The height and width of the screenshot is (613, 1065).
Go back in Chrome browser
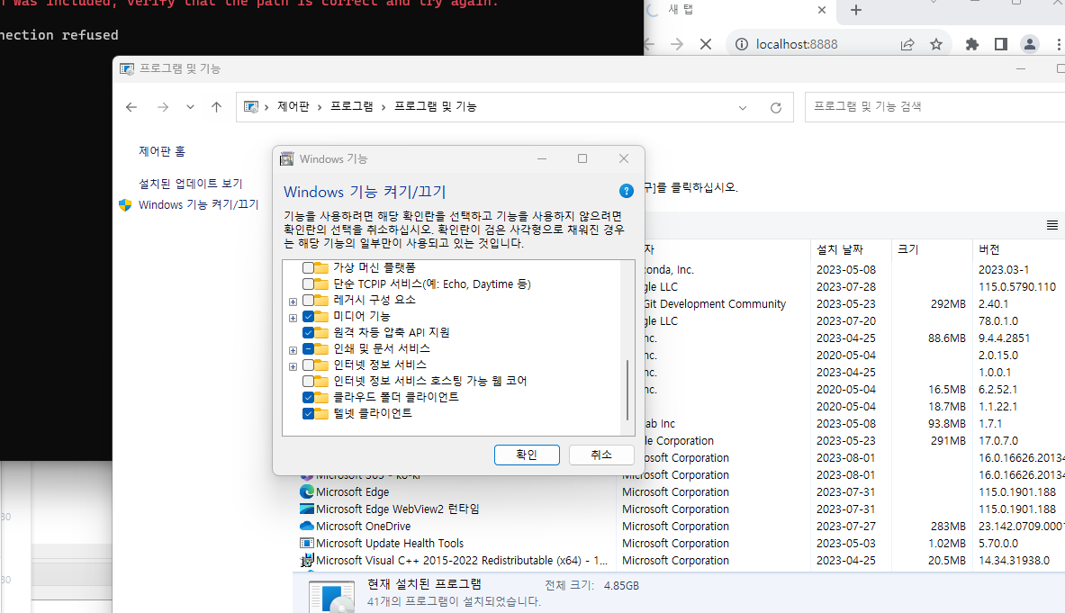coord(649,44)
